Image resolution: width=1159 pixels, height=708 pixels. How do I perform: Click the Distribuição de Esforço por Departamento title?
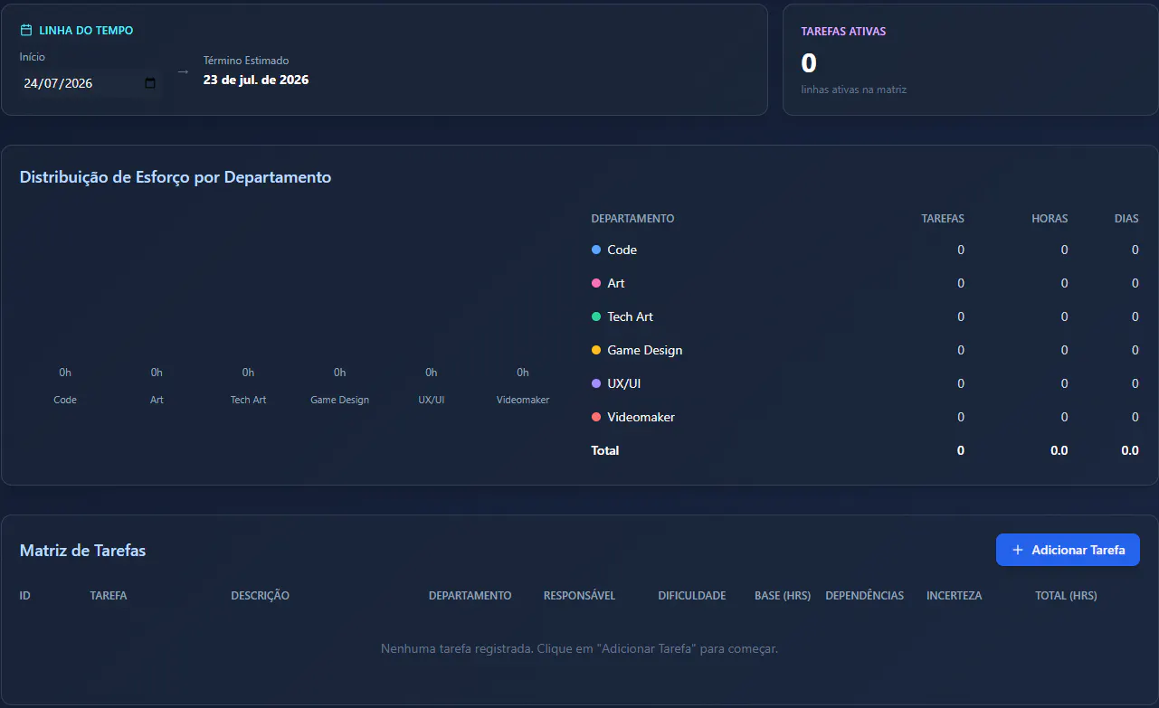click(x=176, y=177)
